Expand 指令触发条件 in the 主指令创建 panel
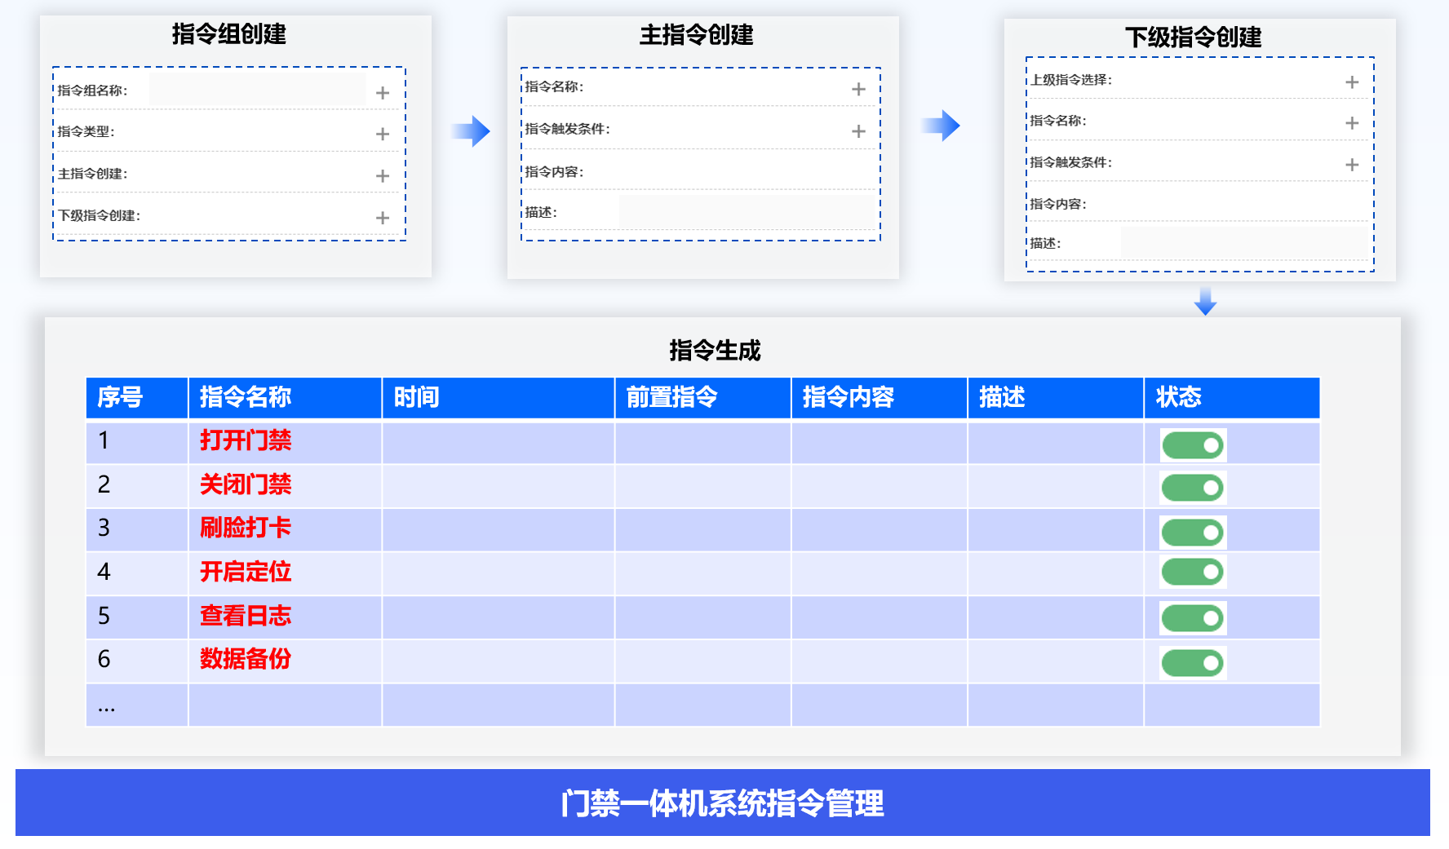Image resolution: width=1449 pixels, height=849 pixels. coord(858,131)
